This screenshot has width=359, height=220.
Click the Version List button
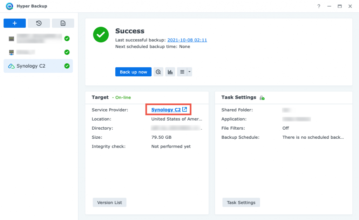[x=109, y=202]
